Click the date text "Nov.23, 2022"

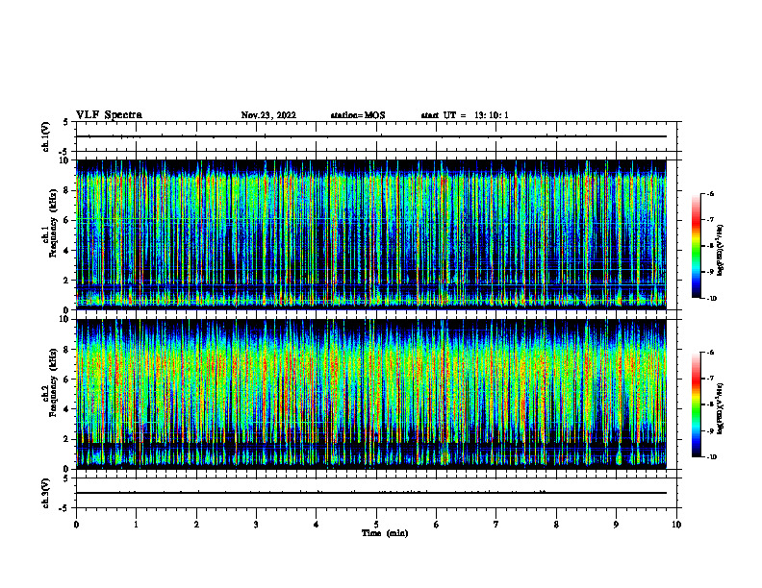(268, 115)
